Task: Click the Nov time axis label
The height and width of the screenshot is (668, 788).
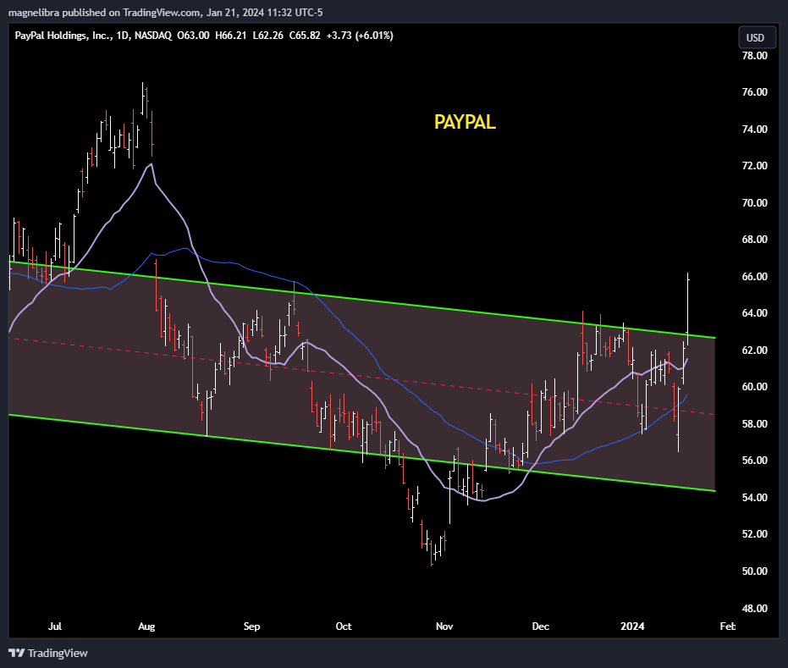Action: click(x=444, y=627)
